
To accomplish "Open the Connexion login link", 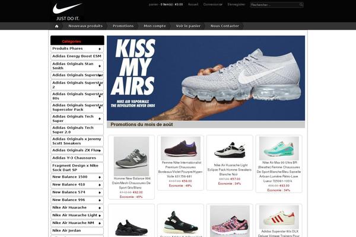I will 211,4.
